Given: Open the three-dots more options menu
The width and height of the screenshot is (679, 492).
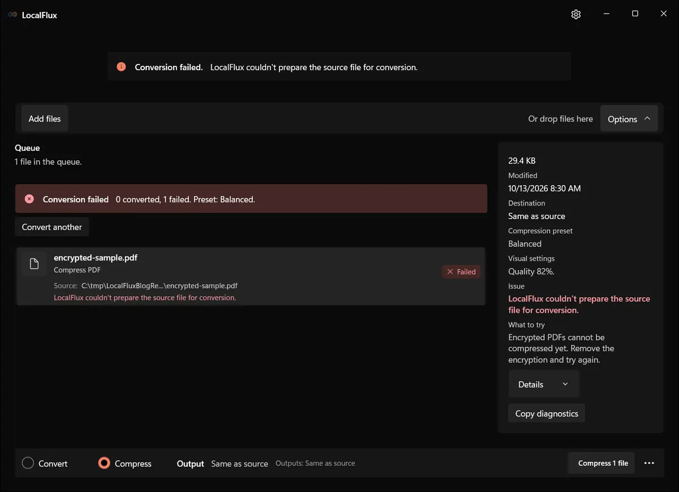Looking at the screenshot, I should click(649, 463).
